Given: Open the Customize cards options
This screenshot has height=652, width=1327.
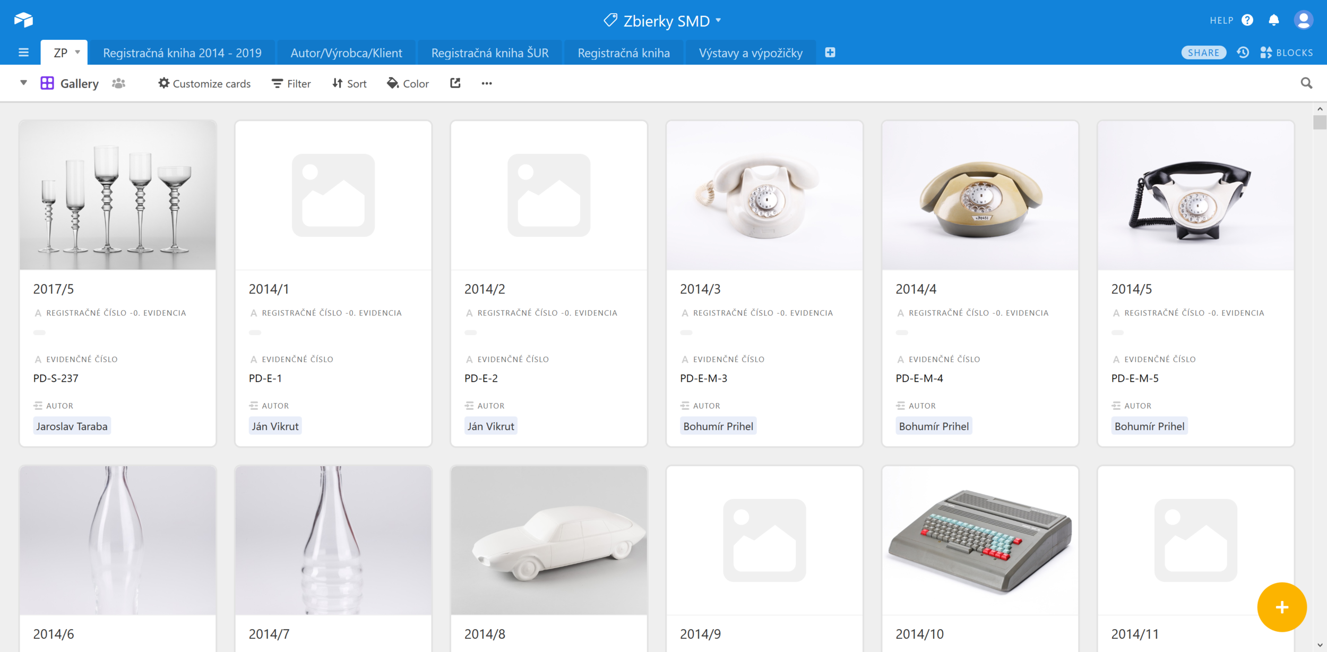Looking at the screenshot, I should pos(204,83).
